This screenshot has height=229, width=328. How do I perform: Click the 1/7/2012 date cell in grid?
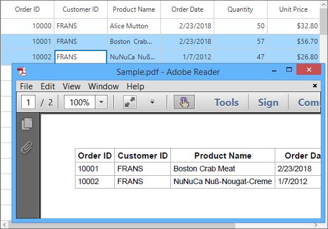click(187, 57)
